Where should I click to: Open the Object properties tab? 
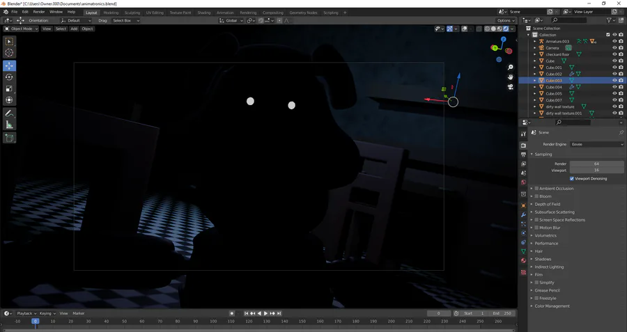(523, 206)
